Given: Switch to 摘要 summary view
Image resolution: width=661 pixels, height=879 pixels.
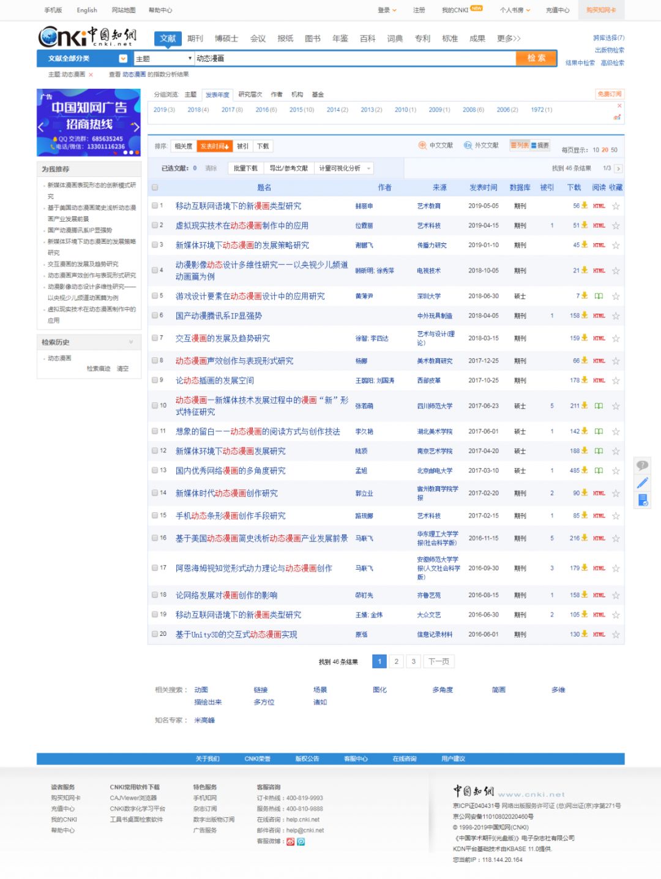Looking at the screenshot, I should coord(540,145).
